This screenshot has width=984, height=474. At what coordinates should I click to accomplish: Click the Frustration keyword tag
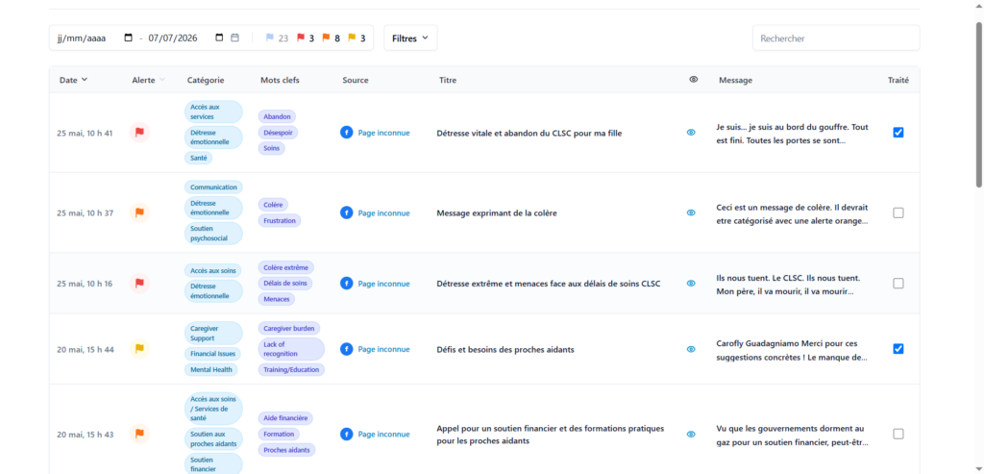click(280, 220)
